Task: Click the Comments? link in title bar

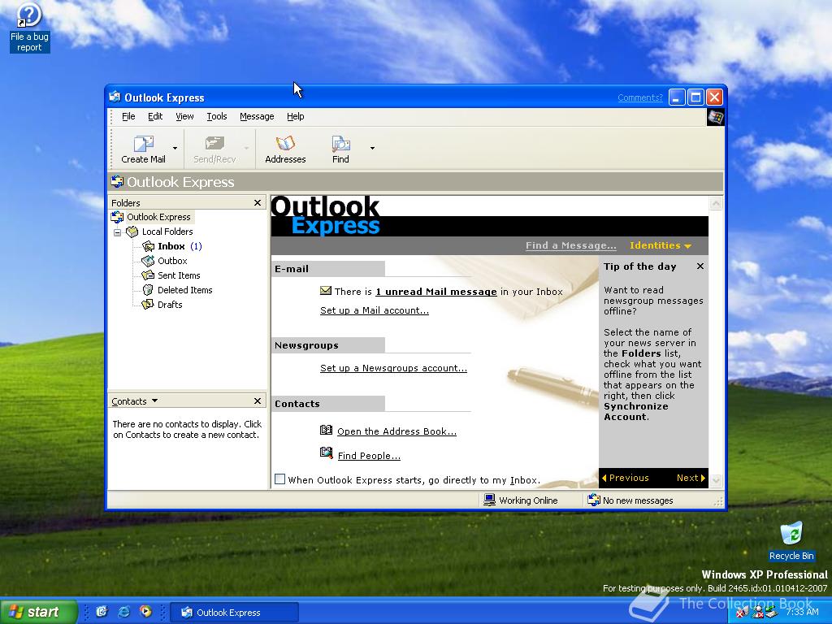Action: point(640,97)
